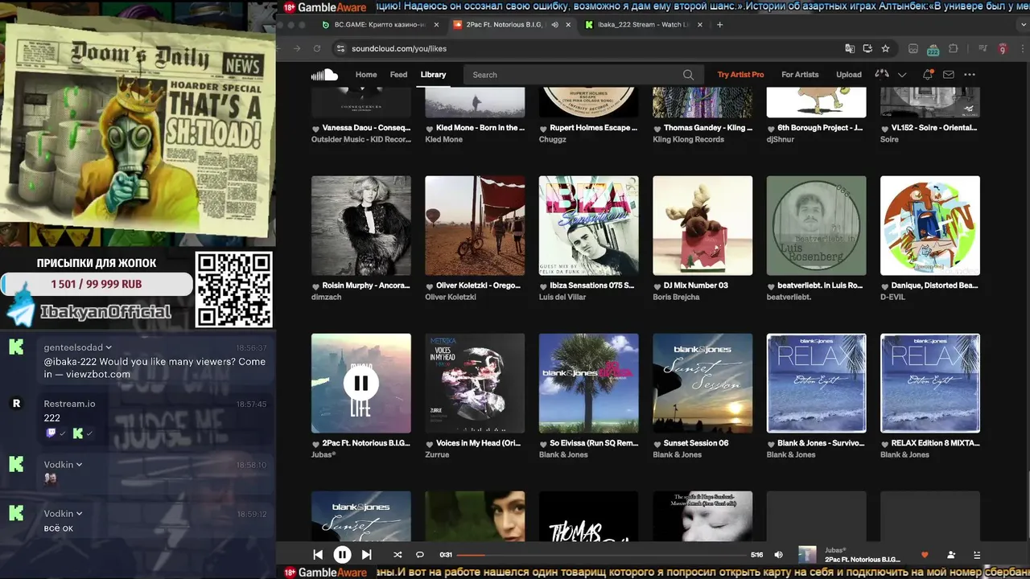The height and width of the screenshot is (579, 1030).
Task: Expand the genteelsodad chat username dropdown
Action: pyautogui.click(x=109, y=347)
